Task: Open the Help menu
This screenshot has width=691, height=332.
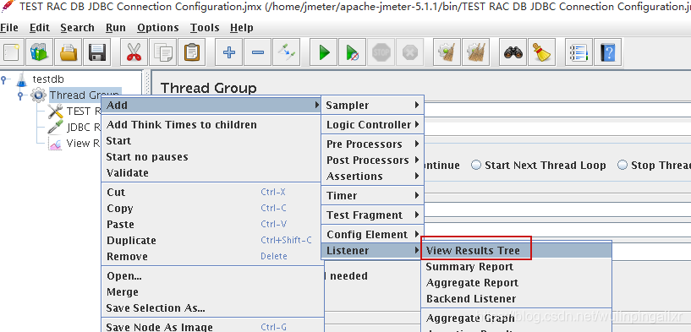Action: point(242,28)
